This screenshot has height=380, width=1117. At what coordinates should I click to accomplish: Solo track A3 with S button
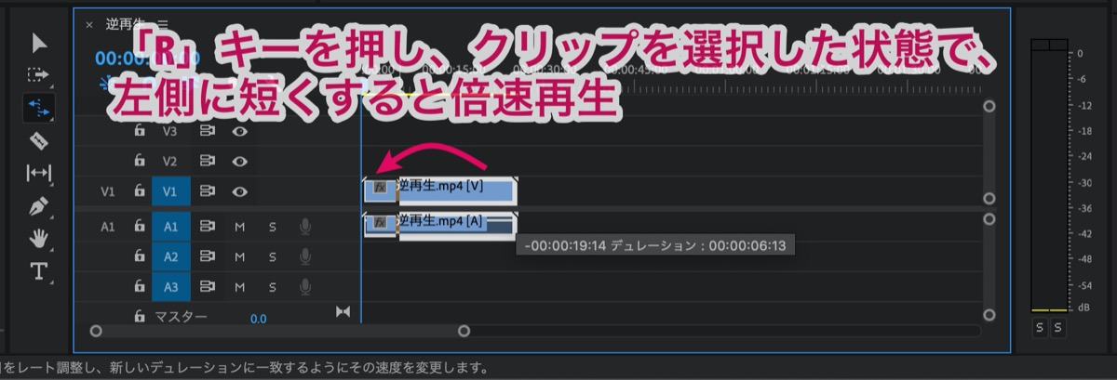coord(273,286)
